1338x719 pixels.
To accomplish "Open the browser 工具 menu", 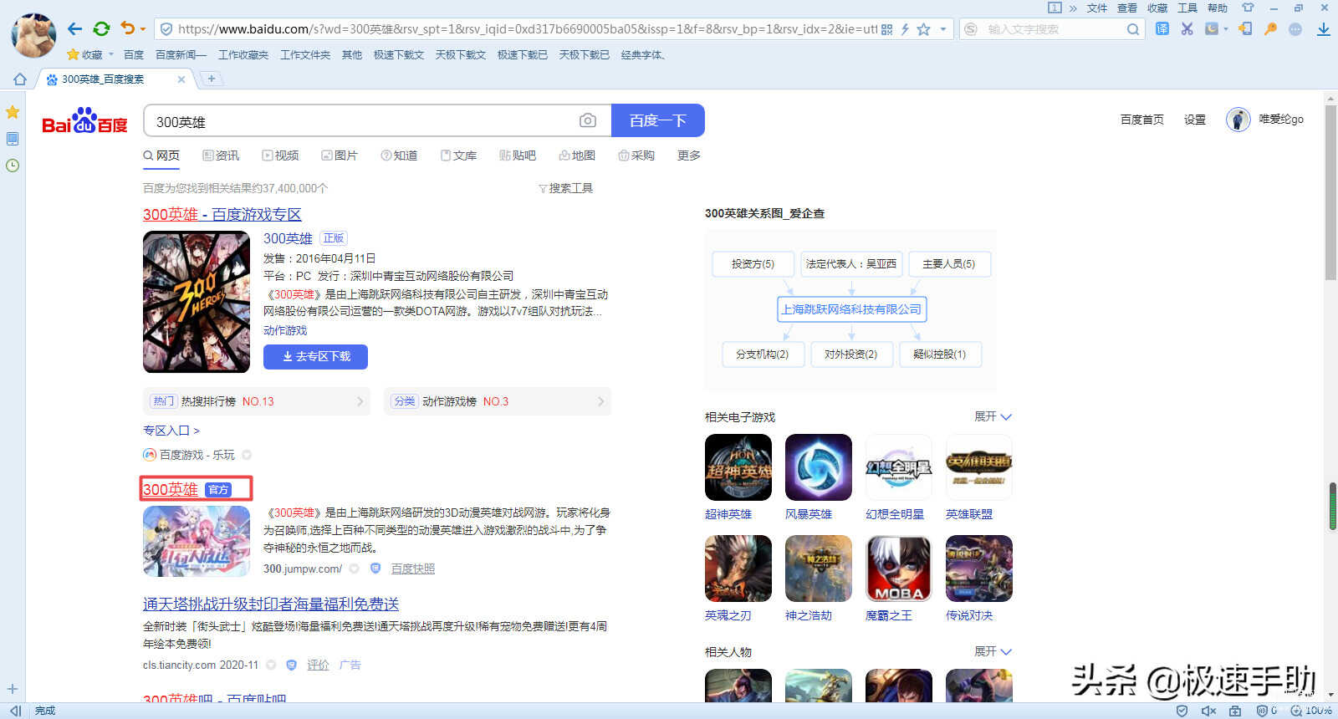I will (1187, 8).
